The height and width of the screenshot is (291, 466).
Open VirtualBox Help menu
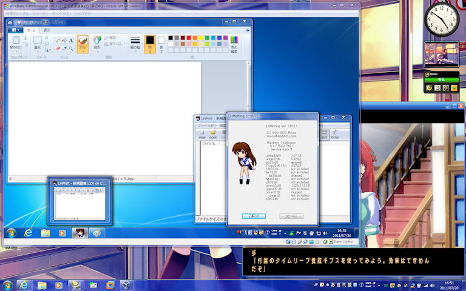point(83,14)
